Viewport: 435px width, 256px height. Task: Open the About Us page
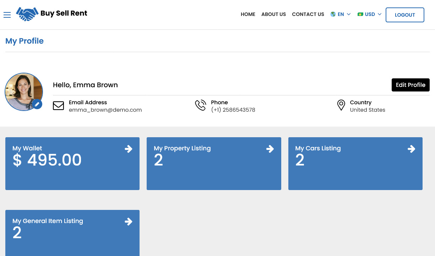pos(273,15)
